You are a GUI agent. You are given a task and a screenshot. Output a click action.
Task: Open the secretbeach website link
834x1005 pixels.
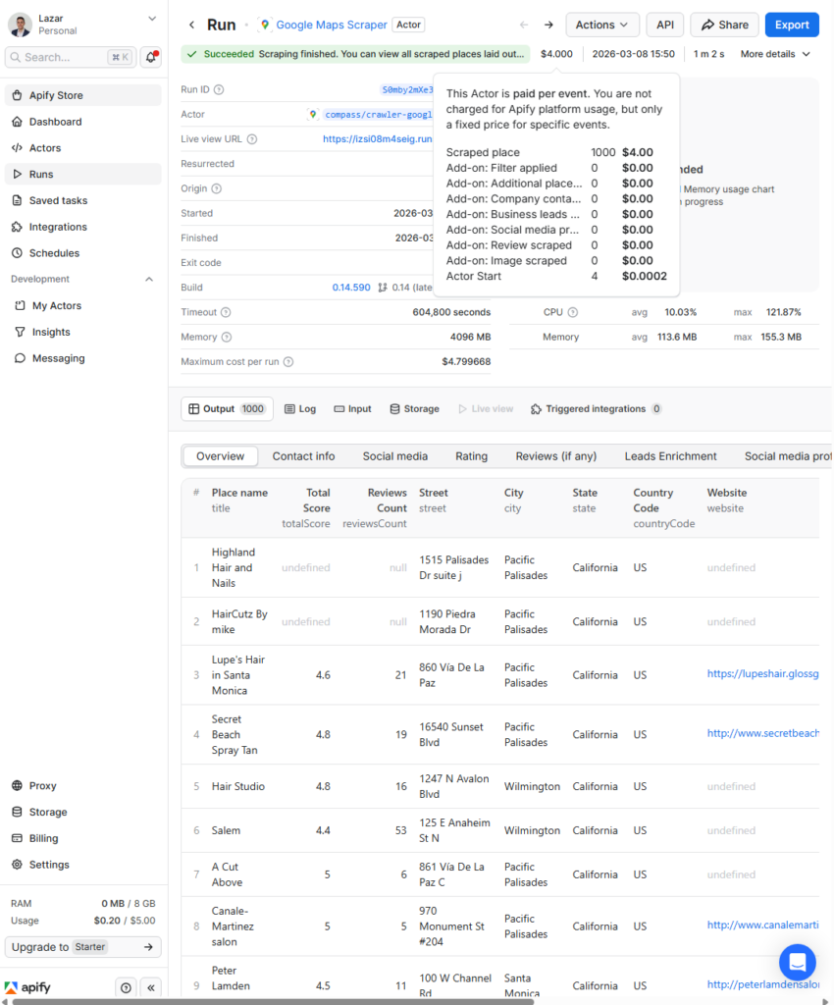[x=763, y=733]
